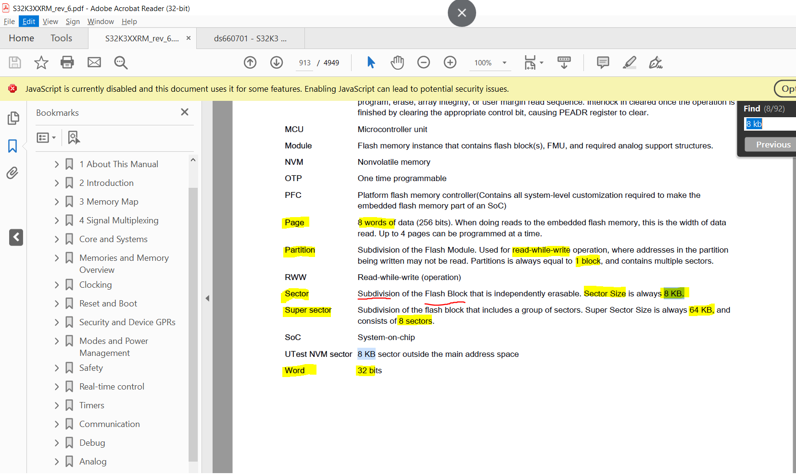Screen dimensions: 796x476
Task: Select the Hand tool in the toolbar
Action: (x=397, y=62)
